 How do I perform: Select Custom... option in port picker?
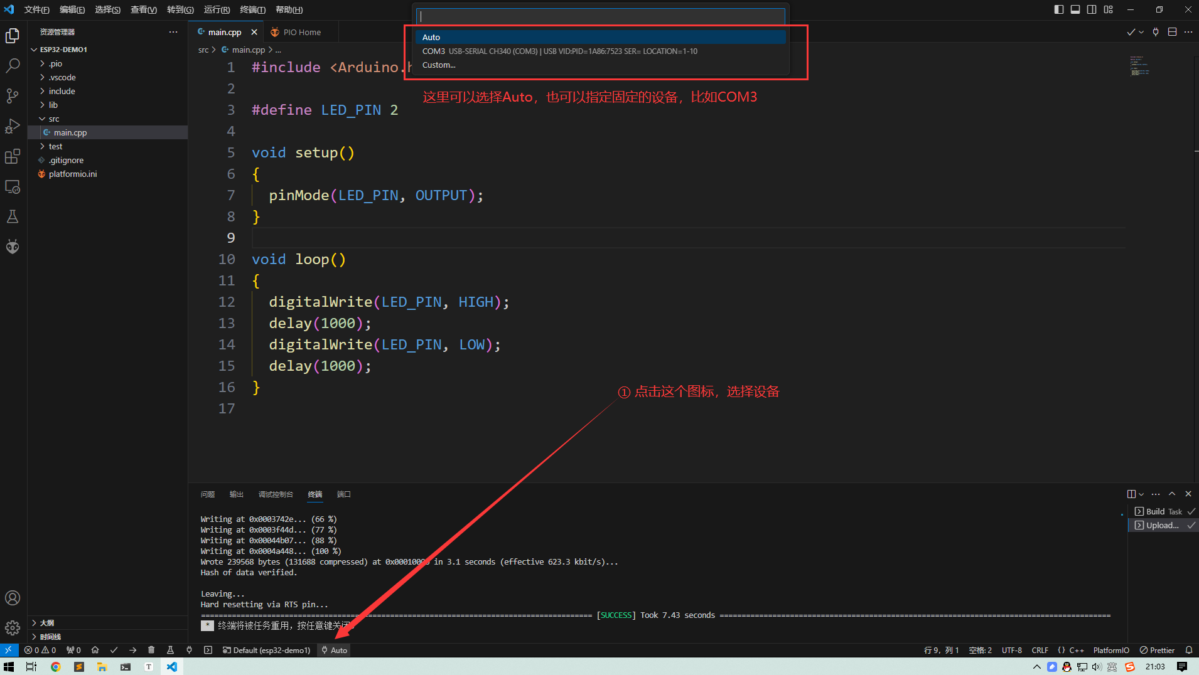click(x=600, y=65)
